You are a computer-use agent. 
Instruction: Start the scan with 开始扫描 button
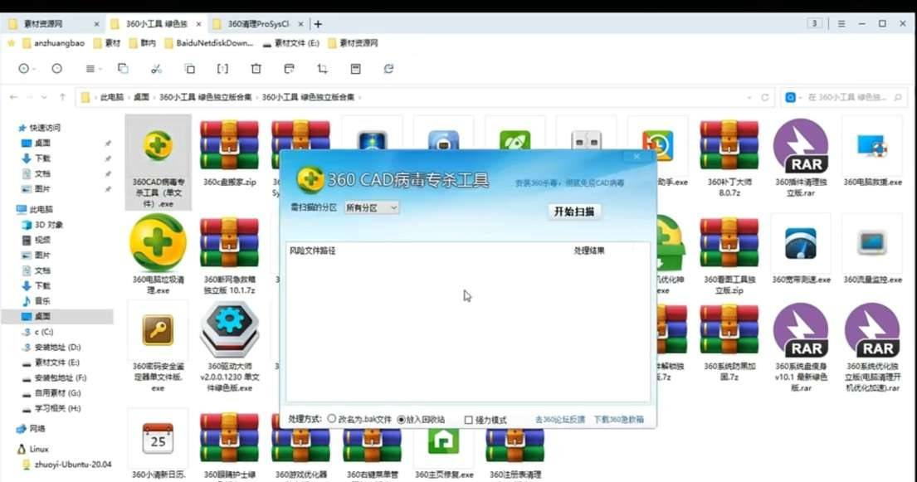coord(573,212)
